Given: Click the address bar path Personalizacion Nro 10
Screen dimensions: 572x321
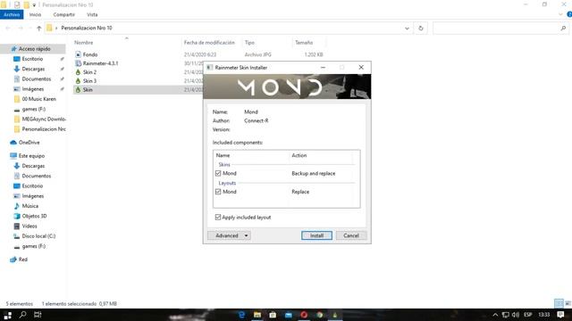Looking at the screenshot, I should click(x=87, y=28).
